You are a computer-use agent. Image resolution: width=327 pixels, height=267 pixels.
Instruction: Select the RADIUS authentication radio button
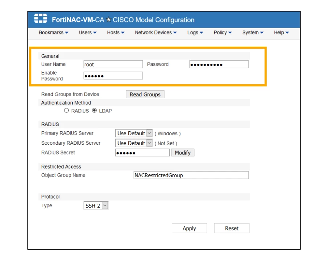[x=66, y=110]
